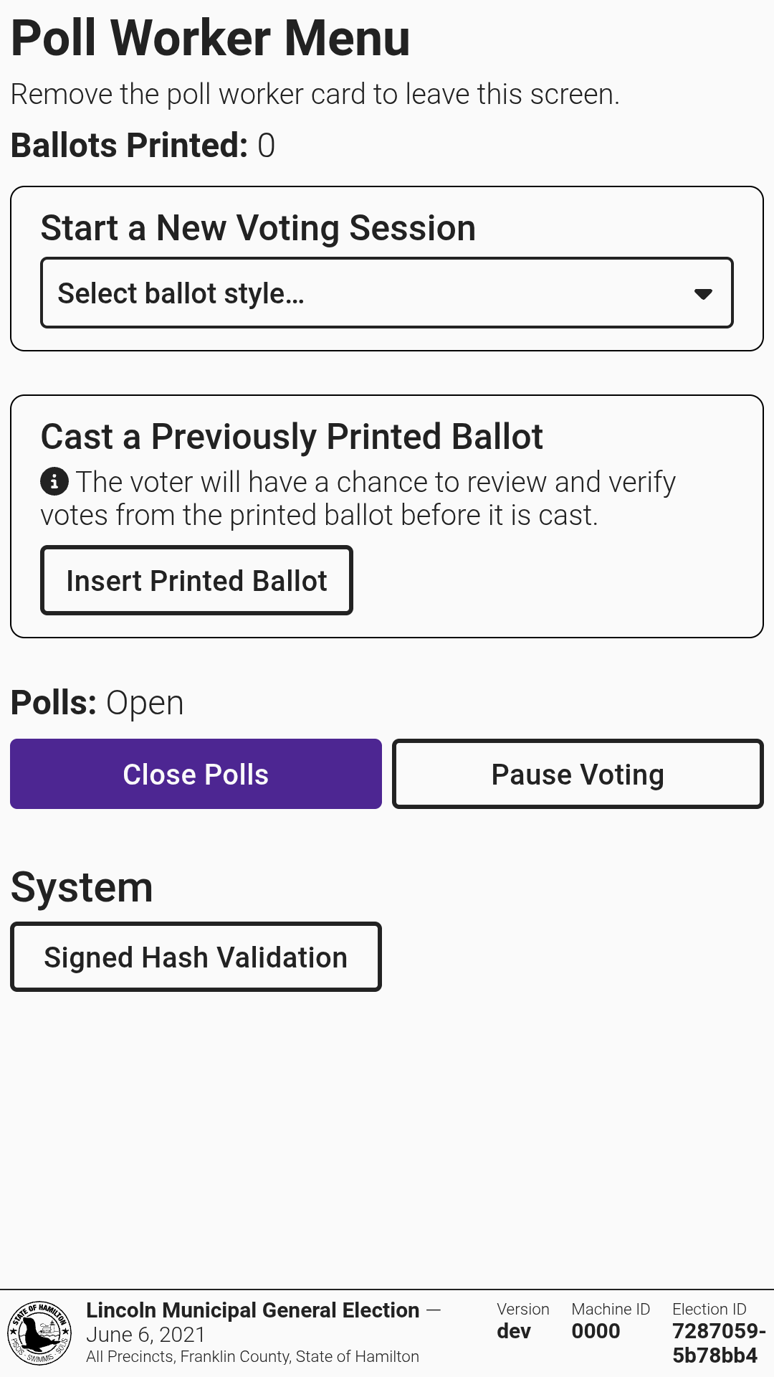
Task: Click the All Precincts, Franklin County text
Action: 252,1357
